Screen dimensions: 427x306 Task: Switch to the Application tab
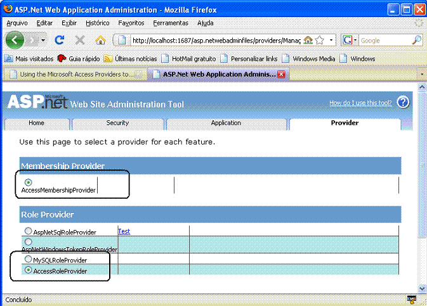[226, 123]
